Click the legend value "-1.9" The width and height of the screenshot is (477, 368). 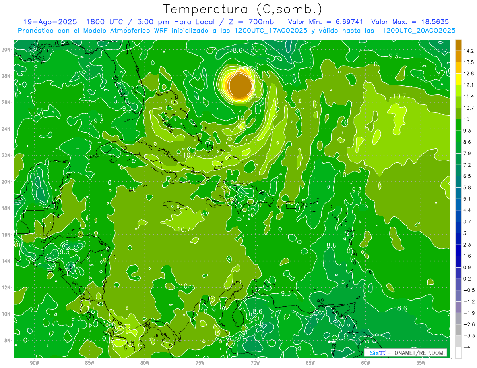(x=469, y=313)
